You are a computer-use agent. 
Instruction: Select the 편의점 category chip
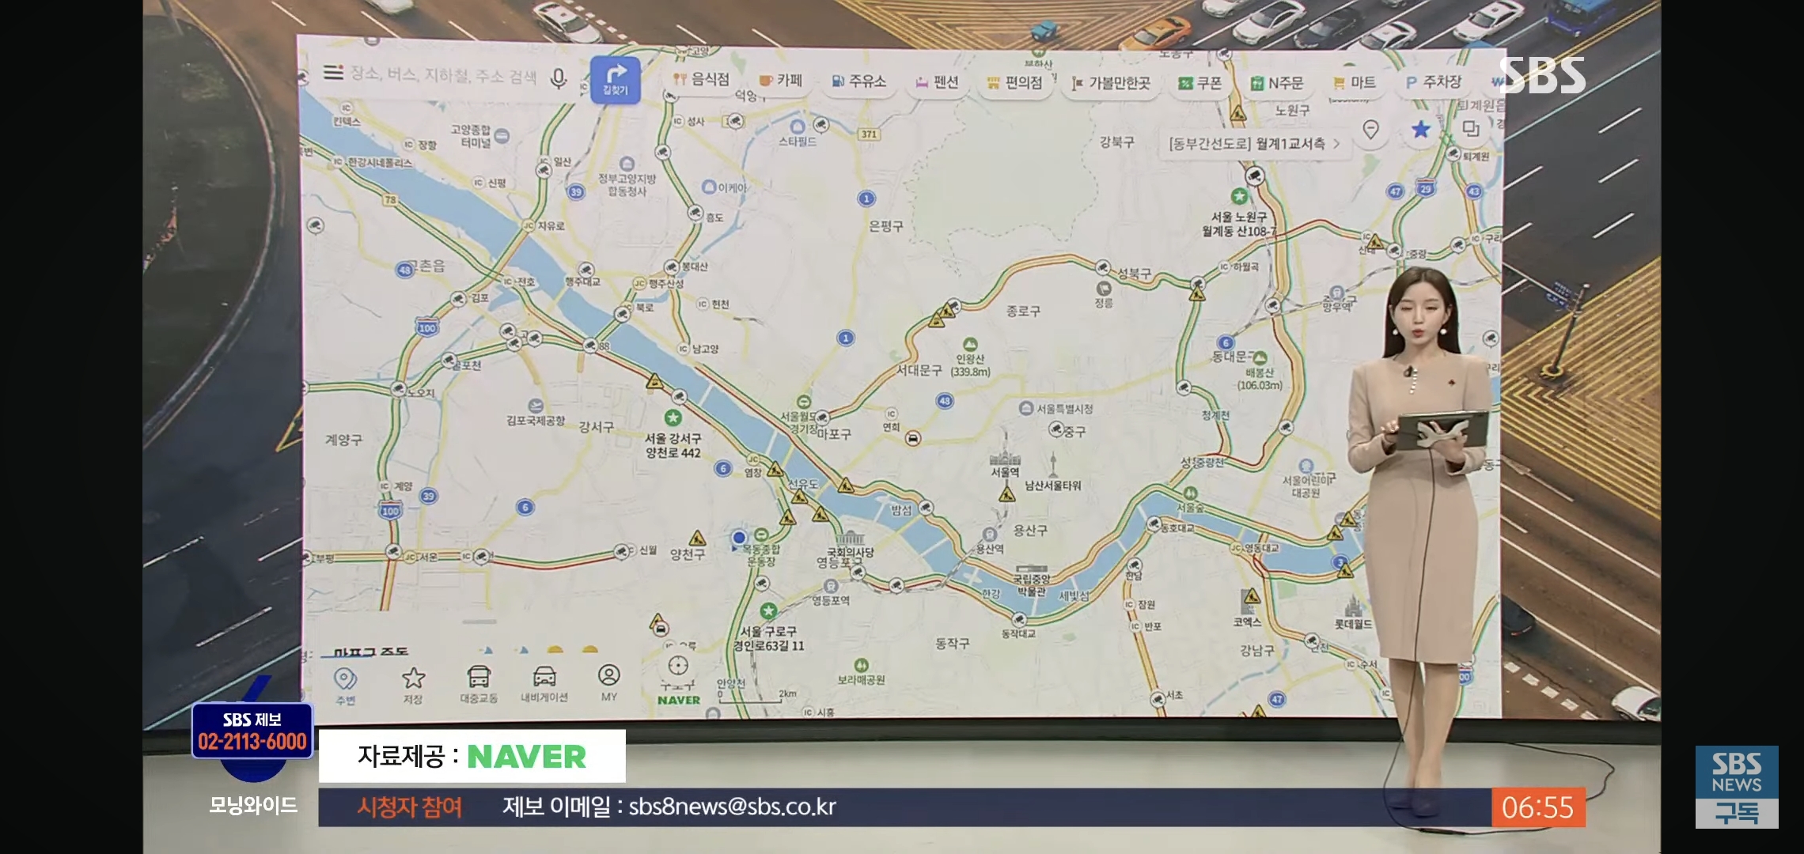[x=1014, y=82]
